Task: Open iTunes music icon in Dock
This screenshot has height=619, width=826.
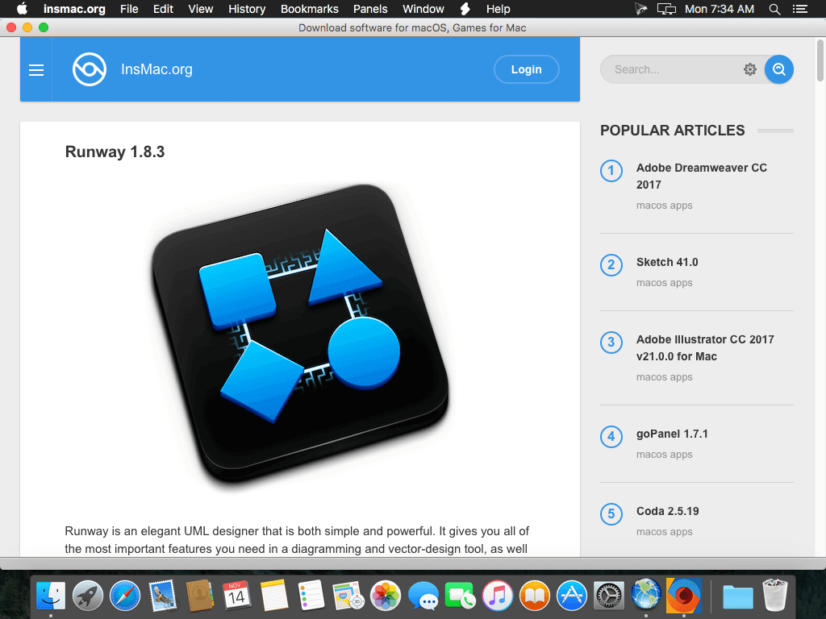Action: [497, 596]
